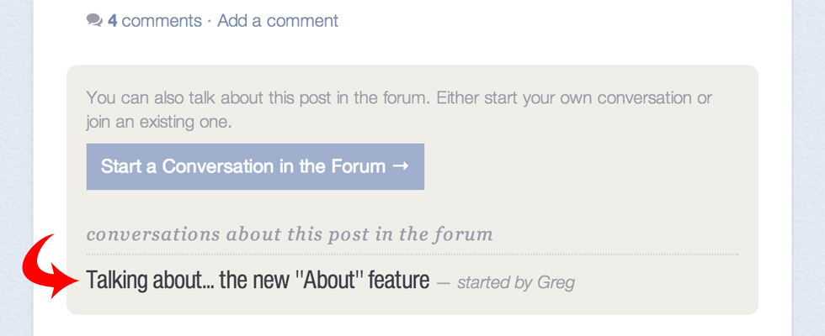The image size is (825, 336).
Task: Open the 4 comments link
Action: click(154, 21)
